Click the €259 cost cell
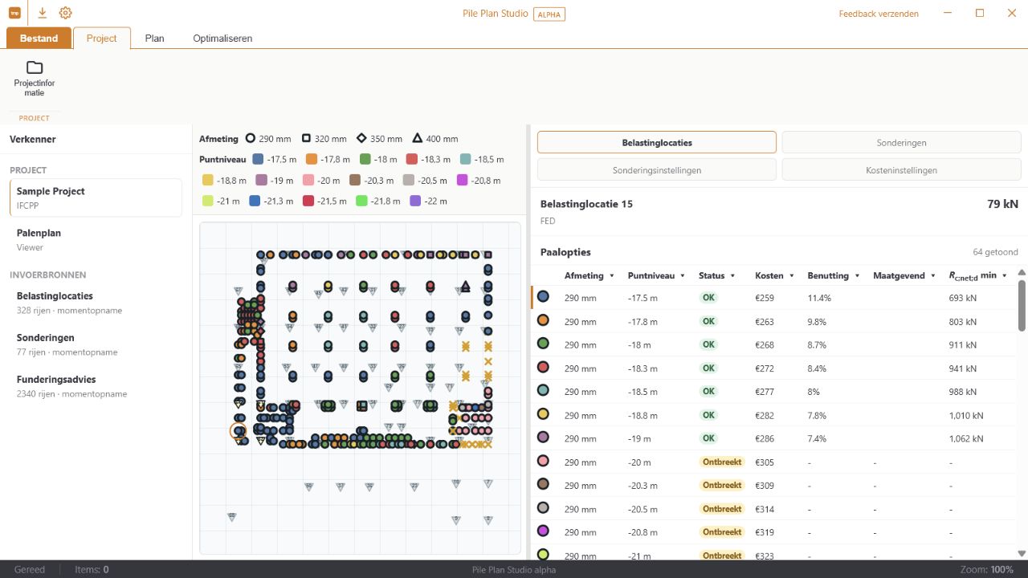This screenshot has height=578, width=1028. 765,298
